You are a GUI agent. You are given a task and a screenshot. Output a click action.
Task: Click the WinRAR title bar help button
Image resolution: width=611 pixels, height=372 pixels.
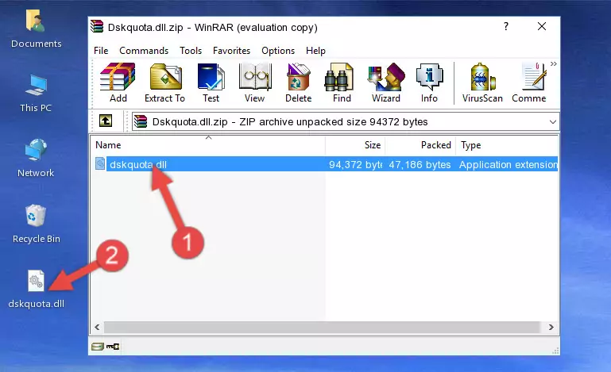[x=506, y=26]
